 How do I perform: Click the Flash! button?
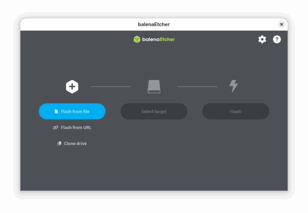(236, 111)
